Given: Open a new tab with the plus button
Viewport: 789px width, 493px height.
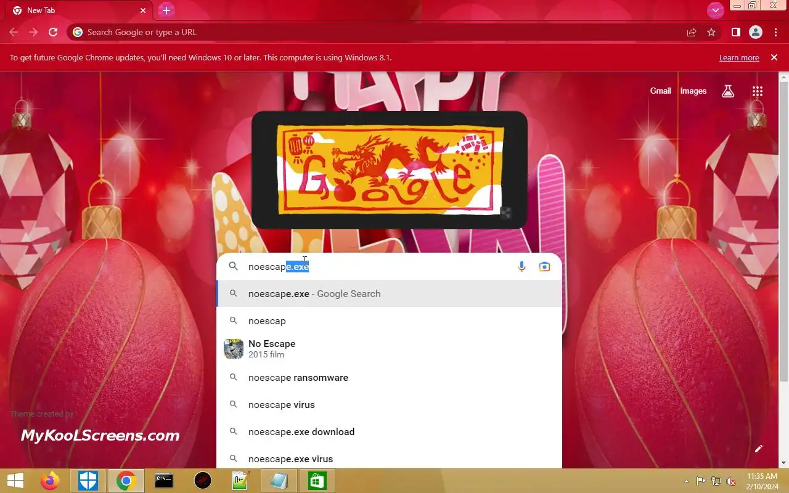Looking at the screenshot, I should point(166,10).
